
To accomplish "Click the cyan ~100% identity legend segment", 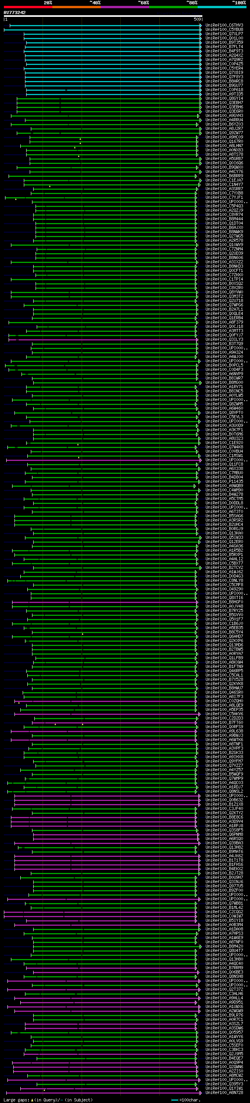I will (222, 7).
